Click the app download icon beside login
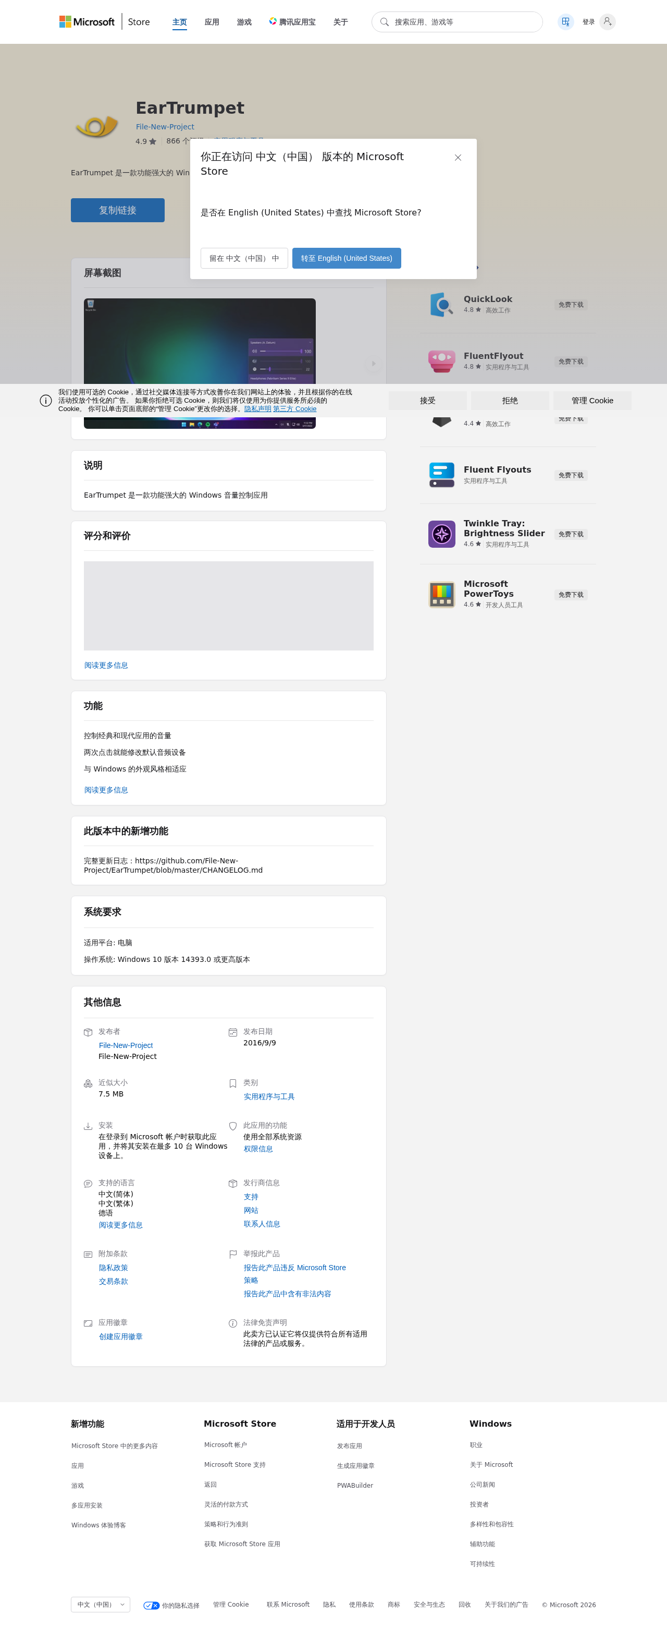Screen dimensions: 667x1627 [565, 21]
